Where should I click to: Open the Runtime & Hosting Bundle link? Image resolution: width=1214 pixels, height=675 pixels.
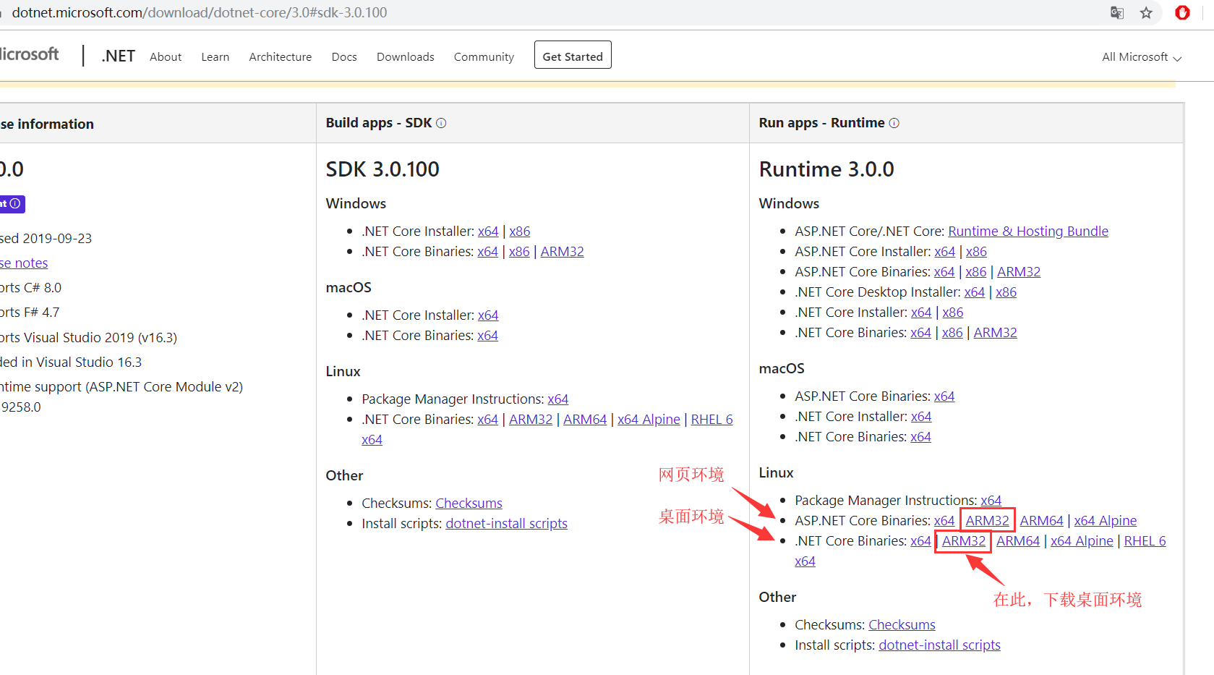tap(1028, 232)
